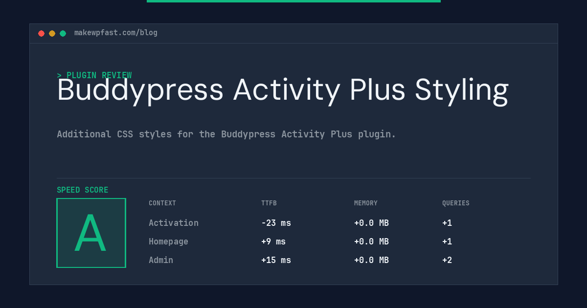This screenshot has height=308, width=587.
Task: Click the SPEED SCORE label
Action: (83, 190)
